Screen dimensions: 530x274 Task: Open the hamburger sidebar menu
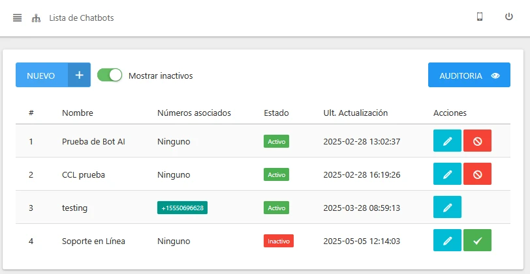pos(18,18)
